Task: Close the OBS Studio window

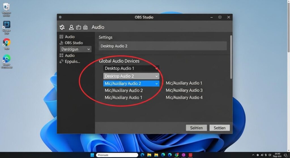Action: (x=229, y=17)
